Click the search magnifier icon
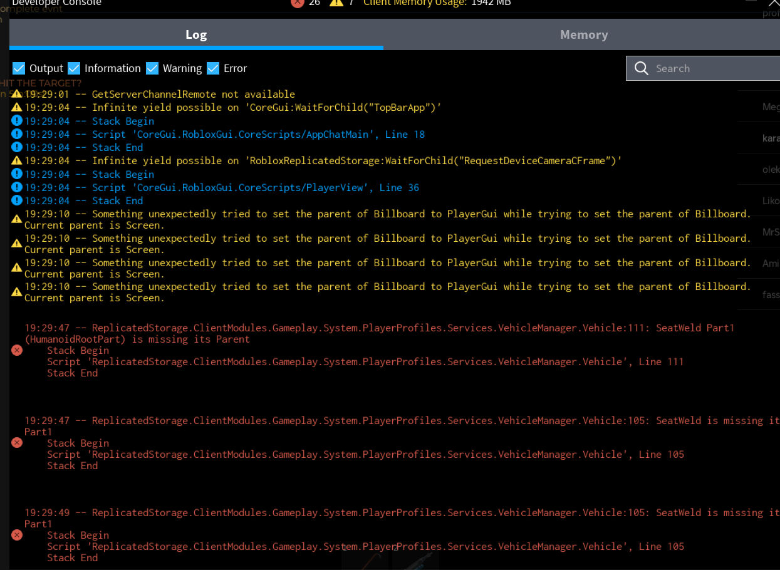The image size is (780, 570). pos(640,68)
